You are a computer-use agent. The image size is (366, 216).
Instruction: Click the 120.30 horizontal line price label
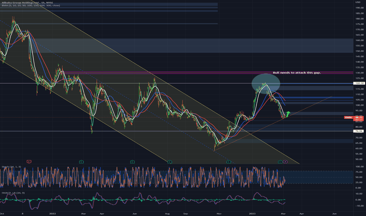(359, 83)
